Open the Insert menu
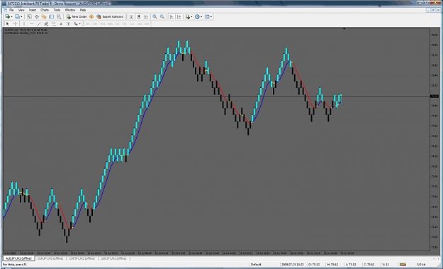Viewport: 443px width, 269px height. click(33, 10)
